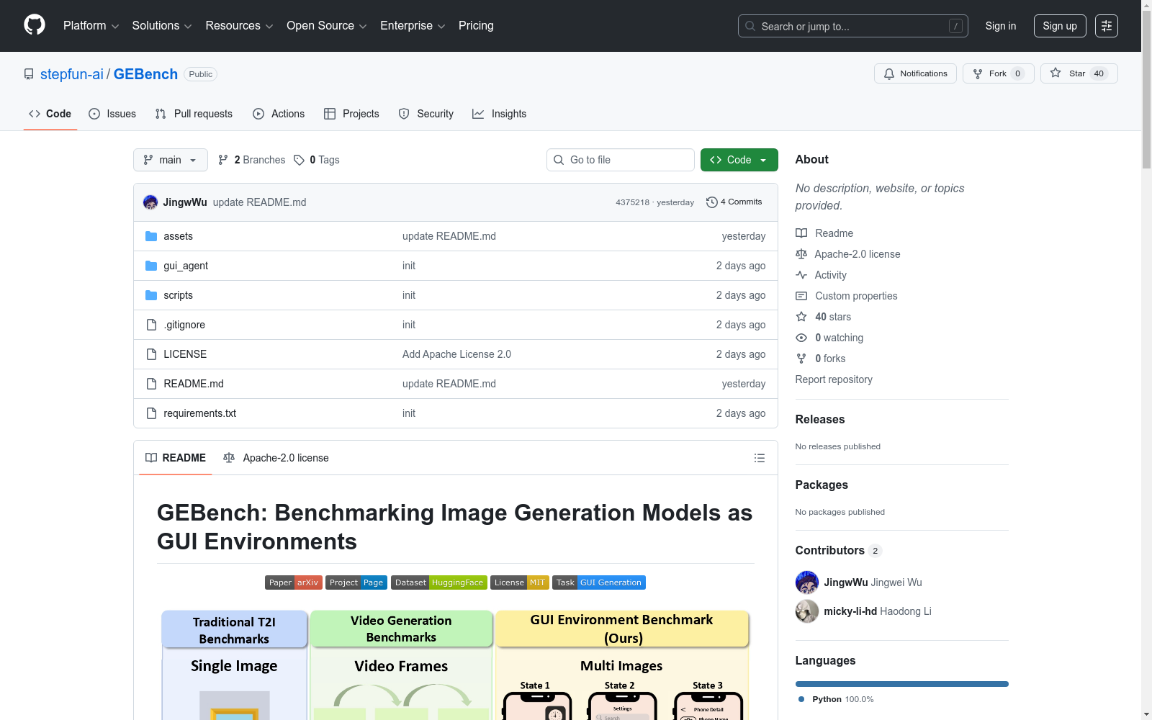Click the requirements.txt file icon

(x=151, y=413)
